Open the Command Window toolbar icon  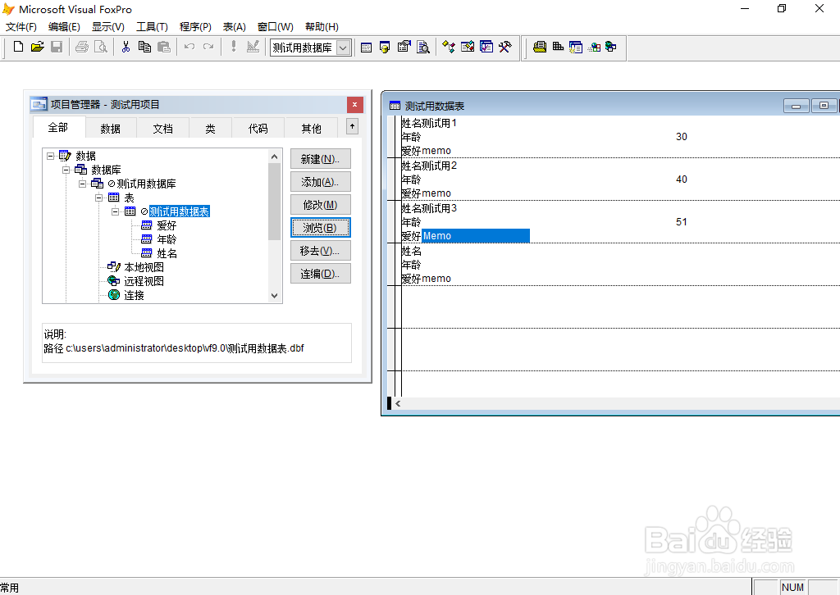367,47
